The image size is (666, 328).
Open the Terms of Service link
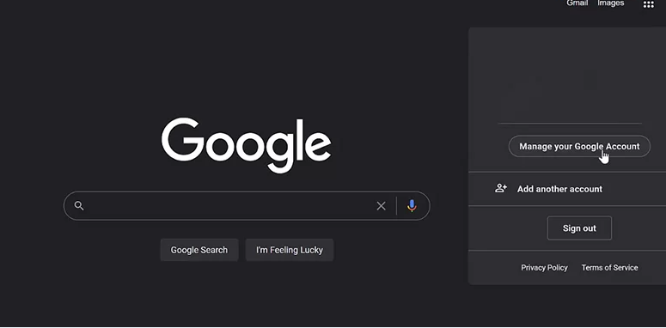coord(609,268)
